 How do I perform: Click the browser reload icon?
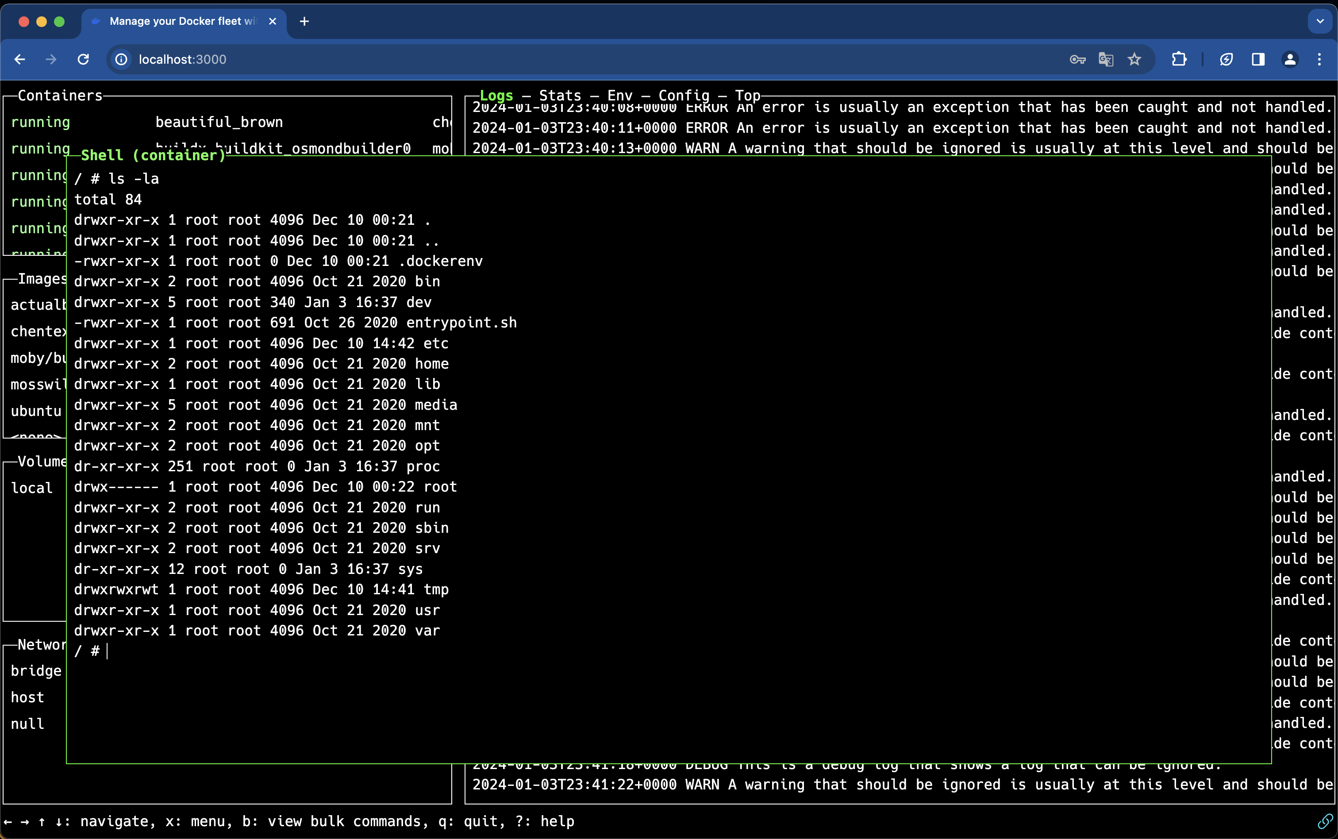pos(83,59)
